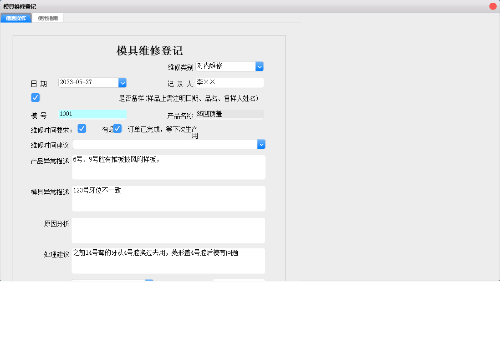This screenshot has height=358, width=500.
Task: Select the 信息操作 tab
Action: pos(15,18)
